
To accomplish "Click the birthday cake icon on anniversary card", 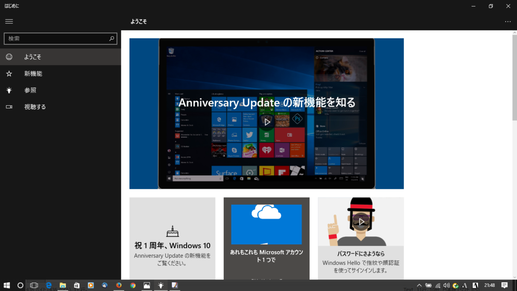I will (x=173, y=231).
